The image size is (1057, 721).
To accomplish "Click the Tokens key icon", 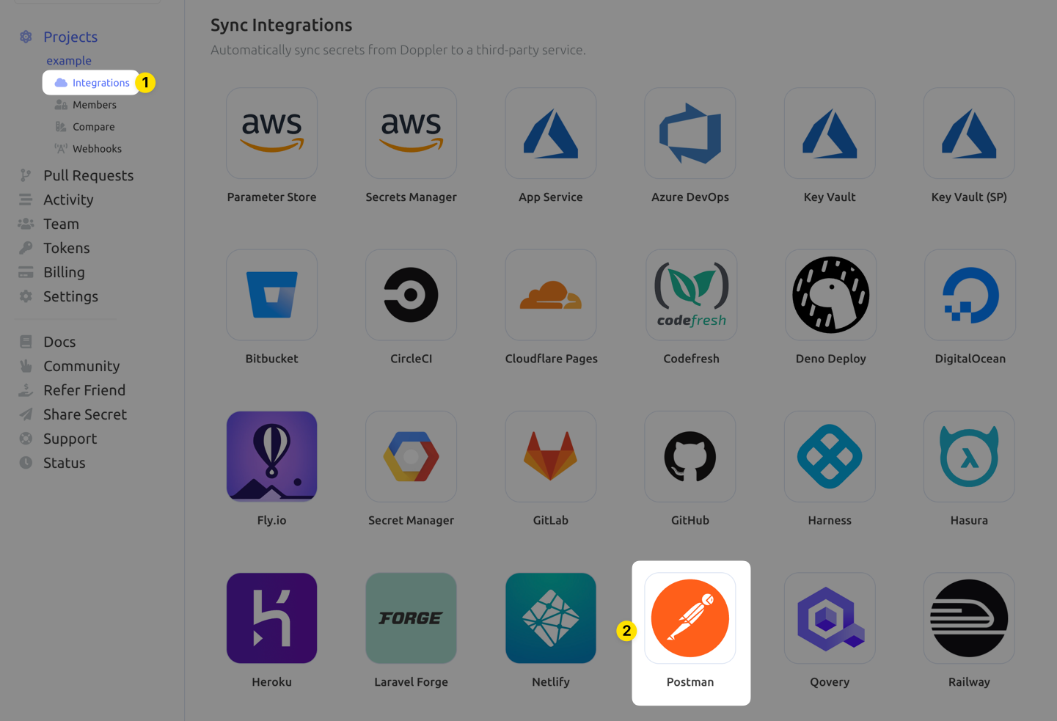I will point(26,248).
